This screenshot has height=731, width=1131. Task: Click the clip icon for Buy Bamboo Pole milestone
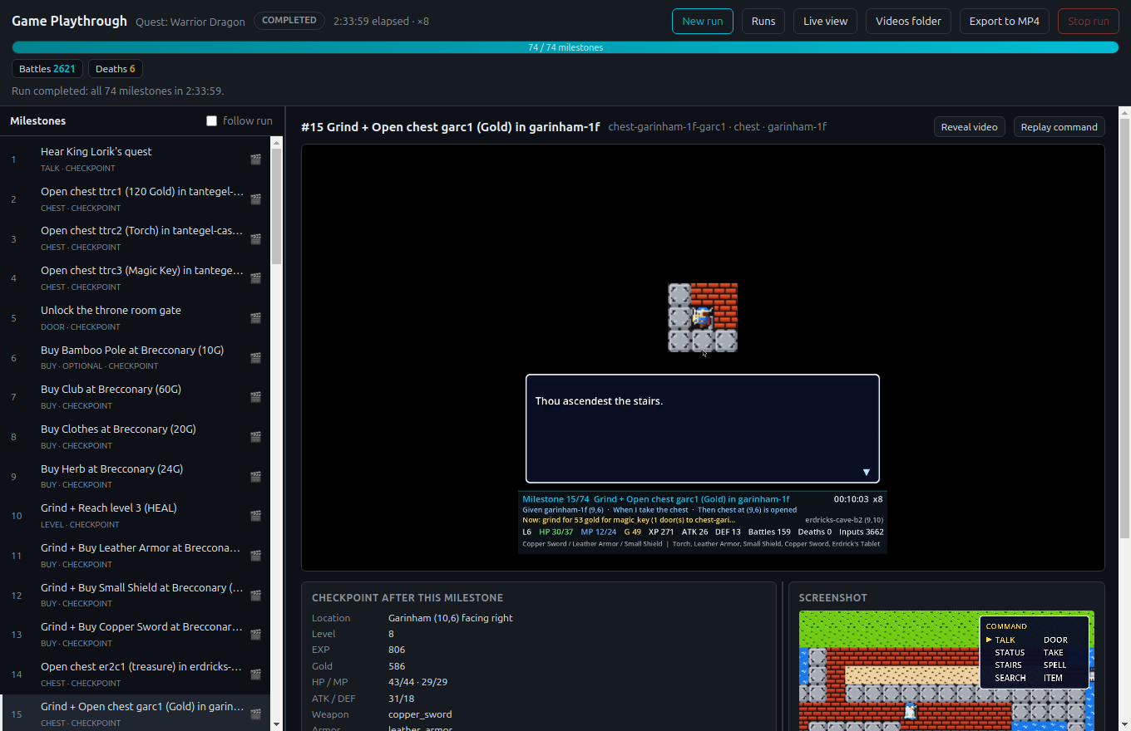[256, 358]
